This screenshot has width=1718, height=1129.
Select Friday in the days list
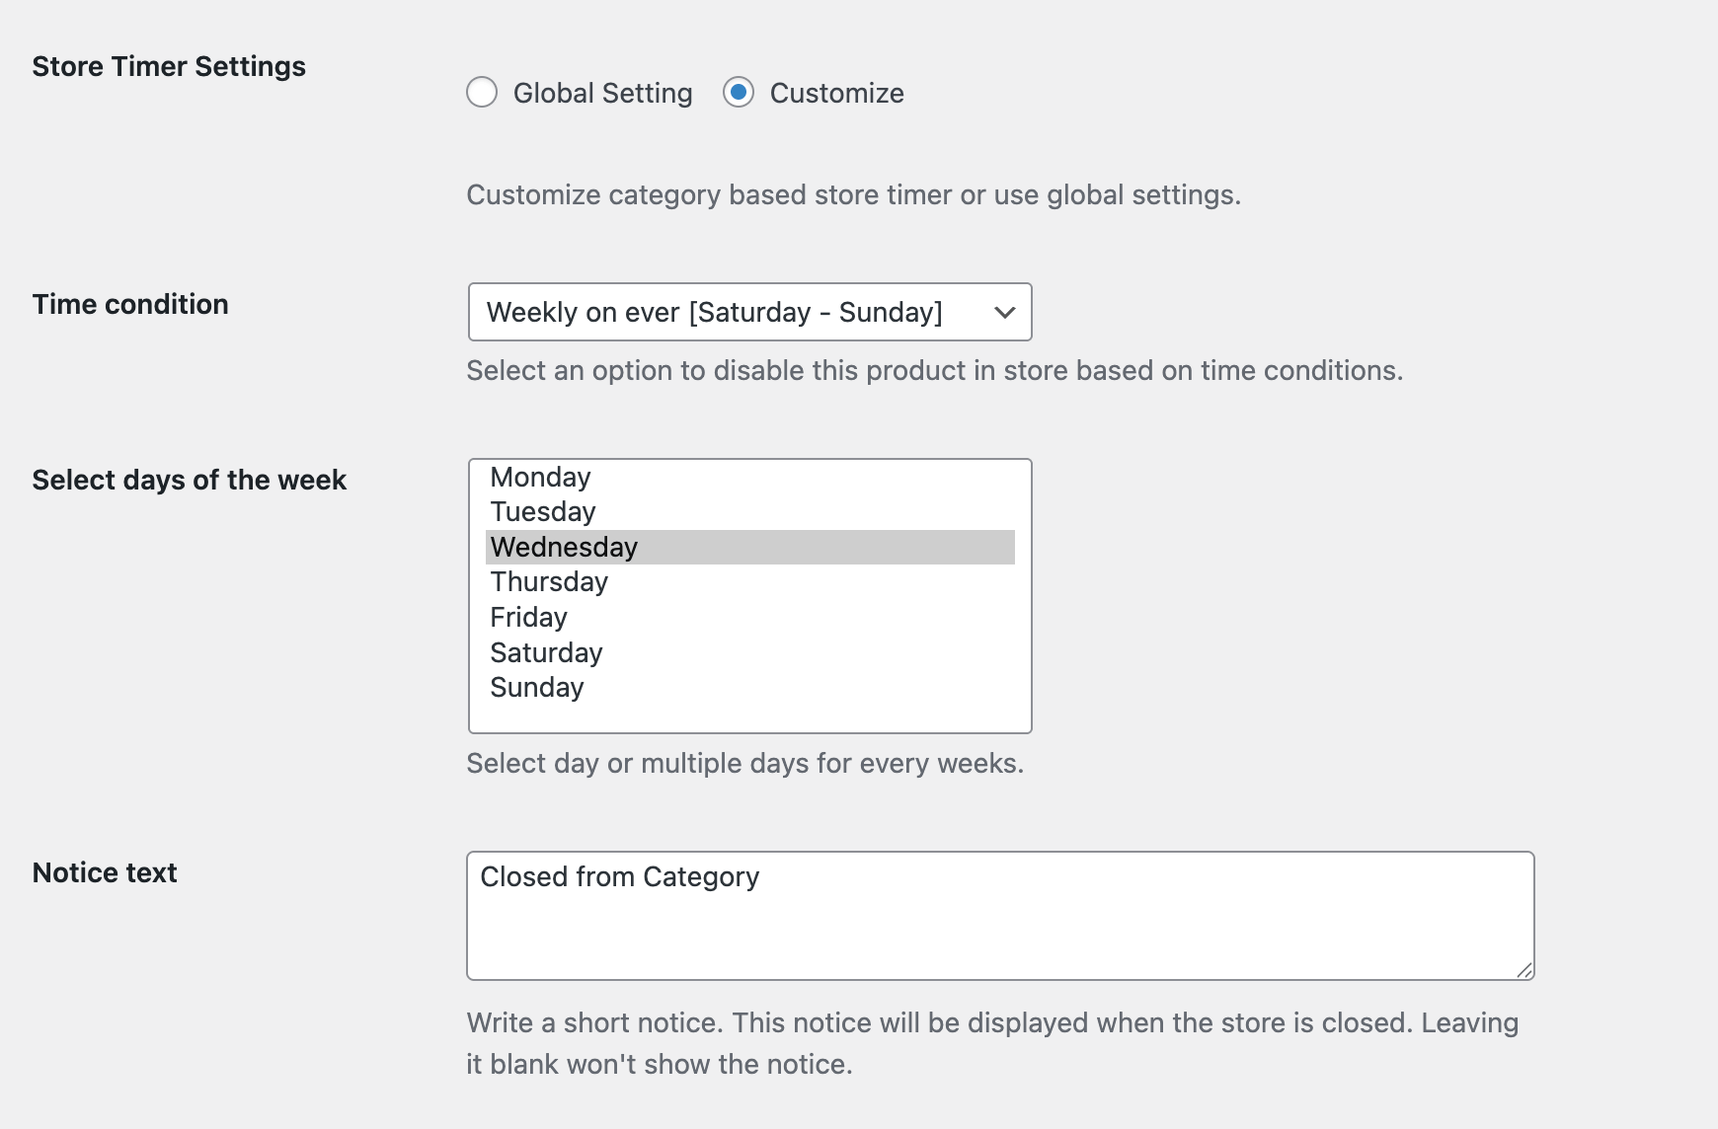tap(528, 617)
